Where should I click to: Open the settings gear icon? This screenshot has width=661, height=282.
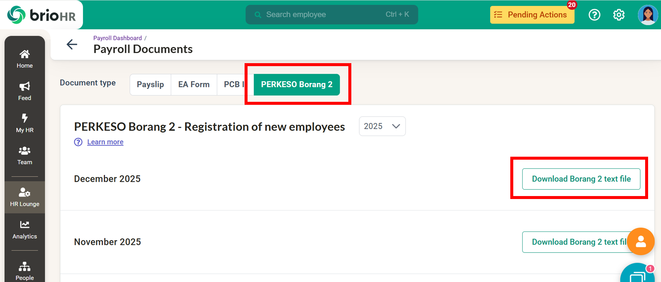(x=619, y=15)
